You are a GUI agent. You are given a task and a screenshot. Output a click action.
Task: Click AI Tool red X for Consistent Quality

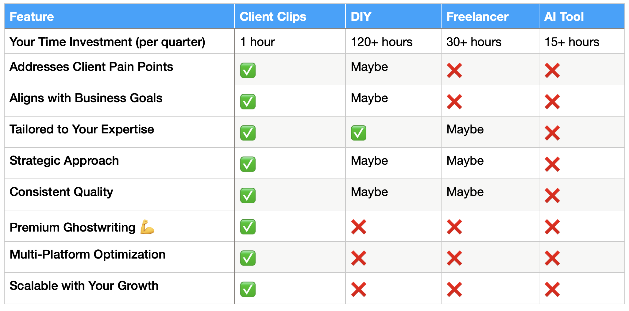pos(552,195)
